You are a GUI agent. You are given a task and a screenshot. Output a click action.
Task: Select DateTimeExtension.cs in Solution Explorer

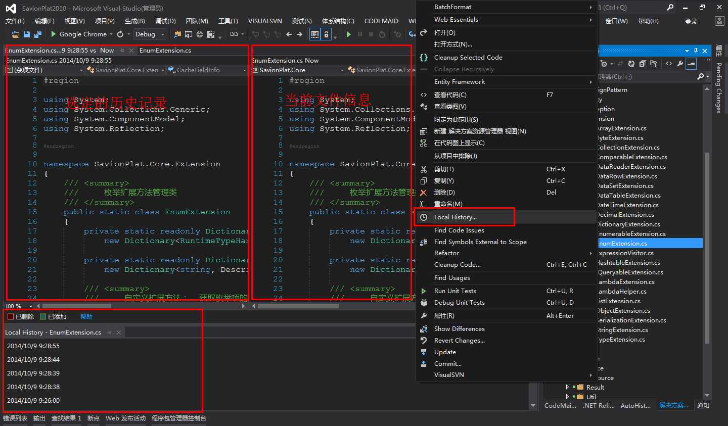coord(628,205)
